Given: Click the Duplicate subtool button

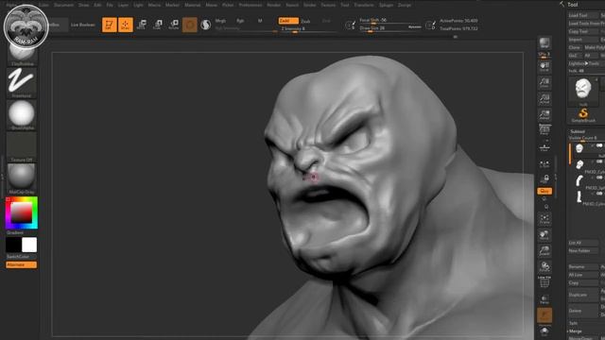Looking at the screenshot, I should click(x=582, y=295).
